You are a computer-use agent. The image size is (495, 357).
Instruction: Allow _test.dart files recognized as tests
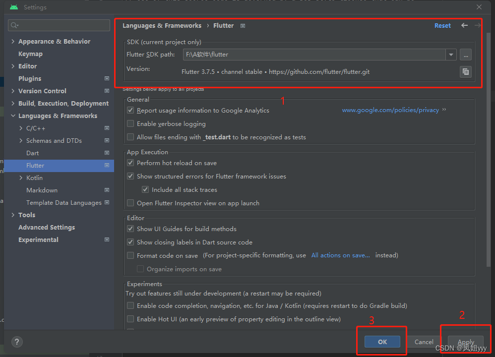tap(130, 137)
